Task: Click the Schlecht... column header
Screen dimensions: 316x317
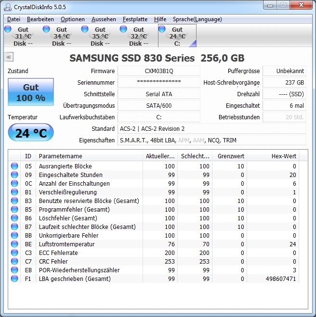Action: click(195, 156)
